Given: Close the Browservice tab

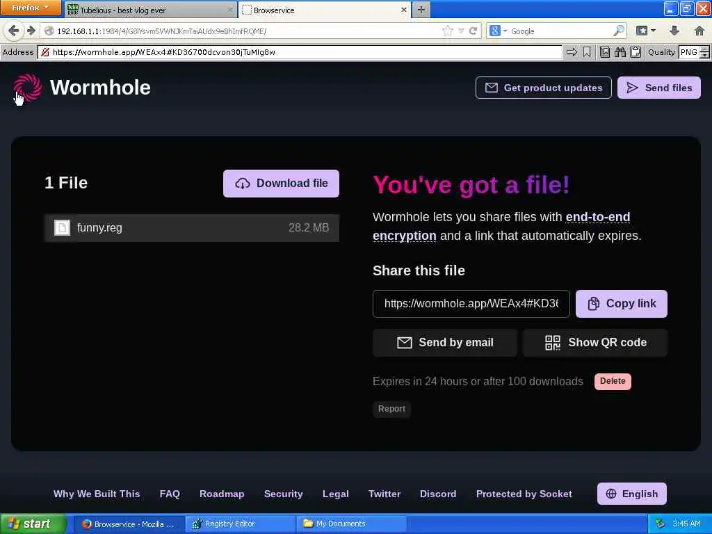Looking at the screenshot, I should pos(404,10).
